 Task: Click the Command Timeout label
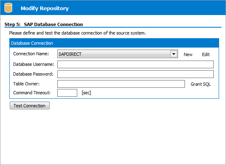coord(32,93)
